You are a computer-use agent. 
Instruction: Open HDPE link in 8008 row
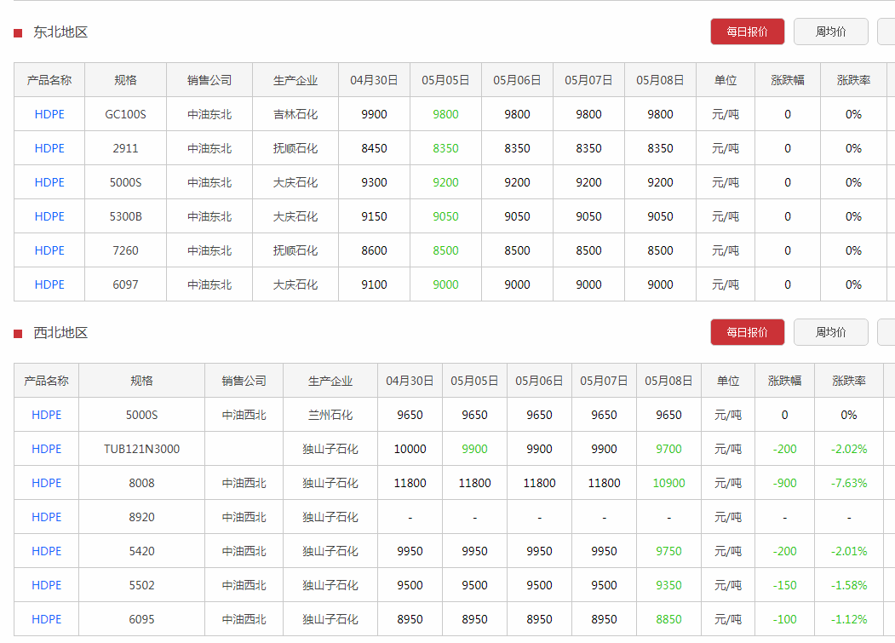(46, 483)
